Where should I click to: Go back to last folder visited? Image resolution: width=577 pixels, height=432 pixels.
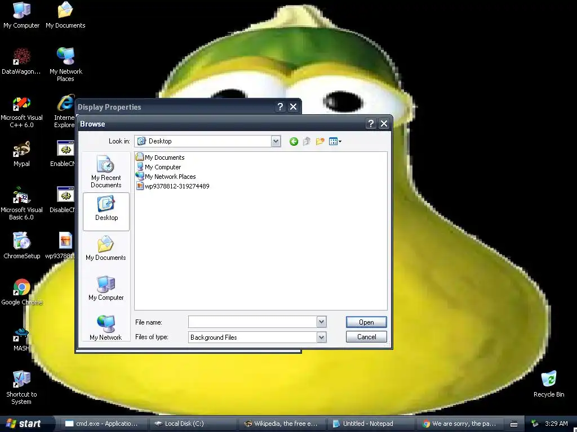click(293, 141)
